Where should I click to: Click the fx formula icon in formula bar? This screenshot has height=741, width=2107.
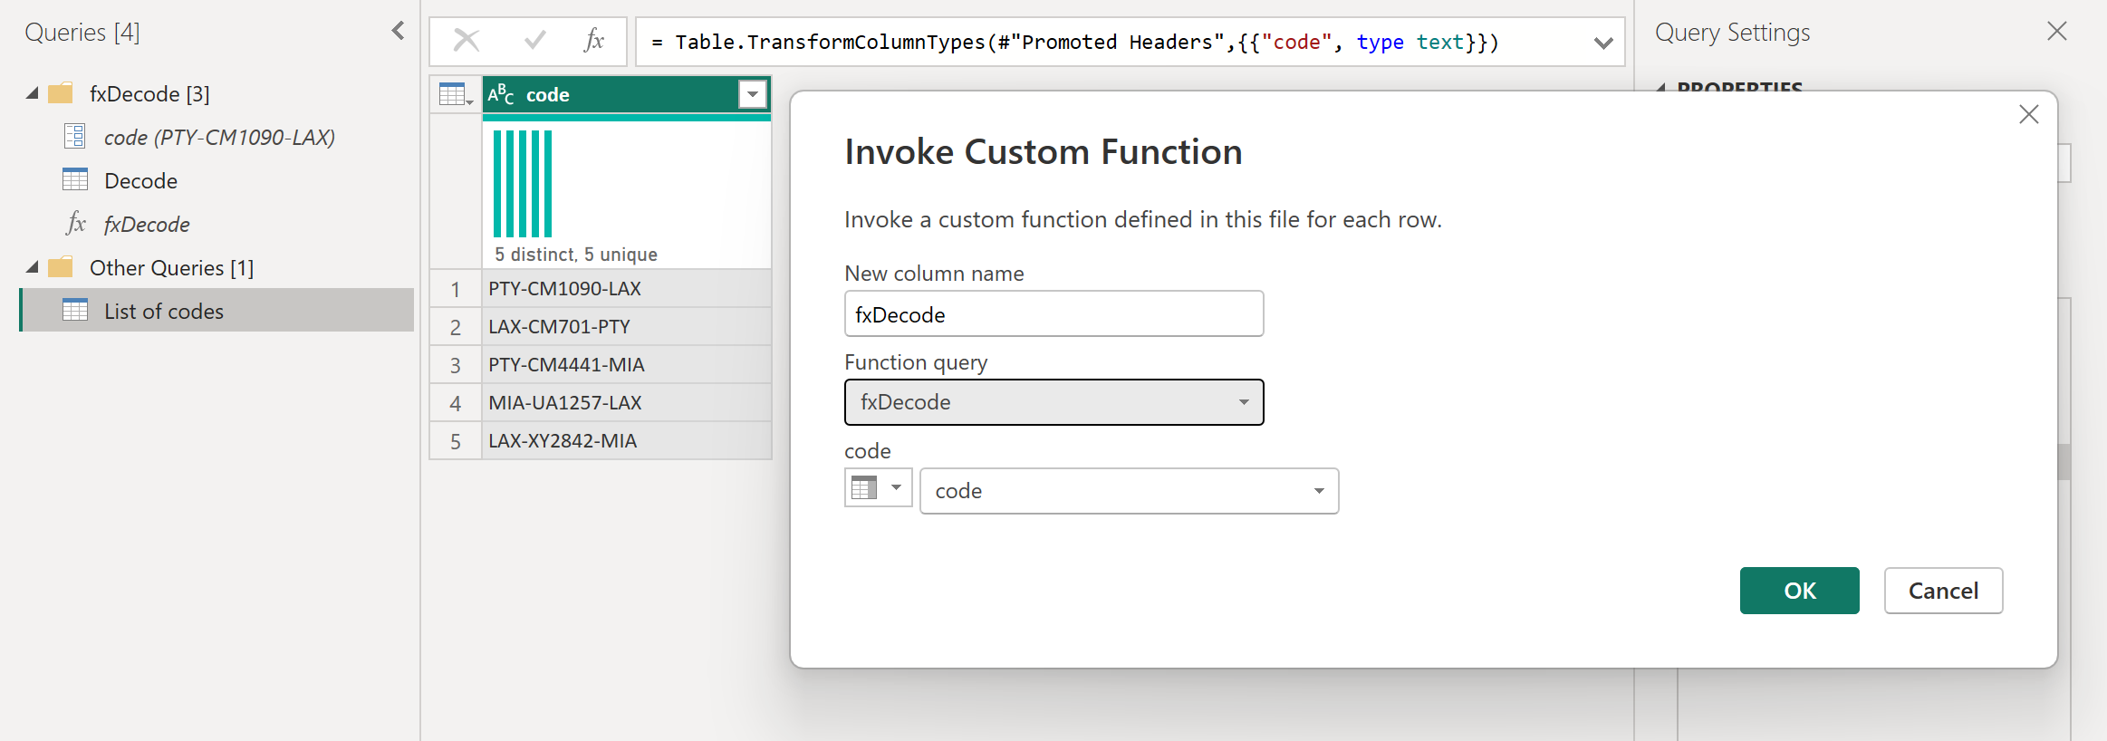click(x=593, y=41)
